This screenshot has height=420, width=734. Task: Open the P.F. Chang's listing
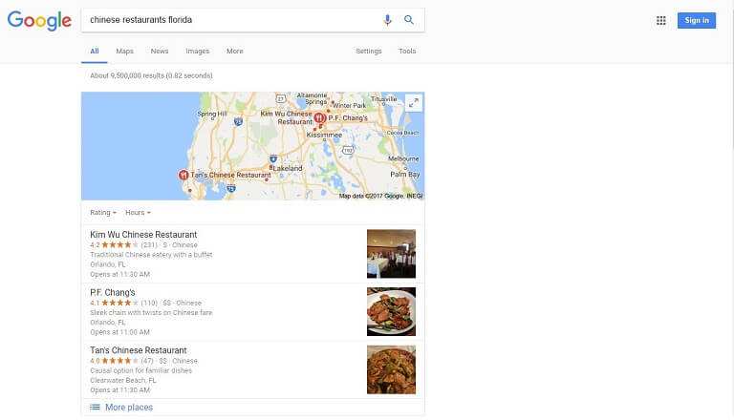point(113,292)
